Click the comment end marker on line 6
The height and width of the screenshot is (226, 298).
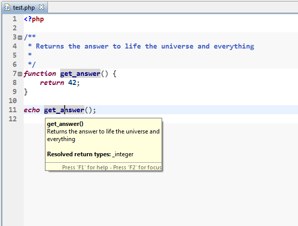pos(32,64)
